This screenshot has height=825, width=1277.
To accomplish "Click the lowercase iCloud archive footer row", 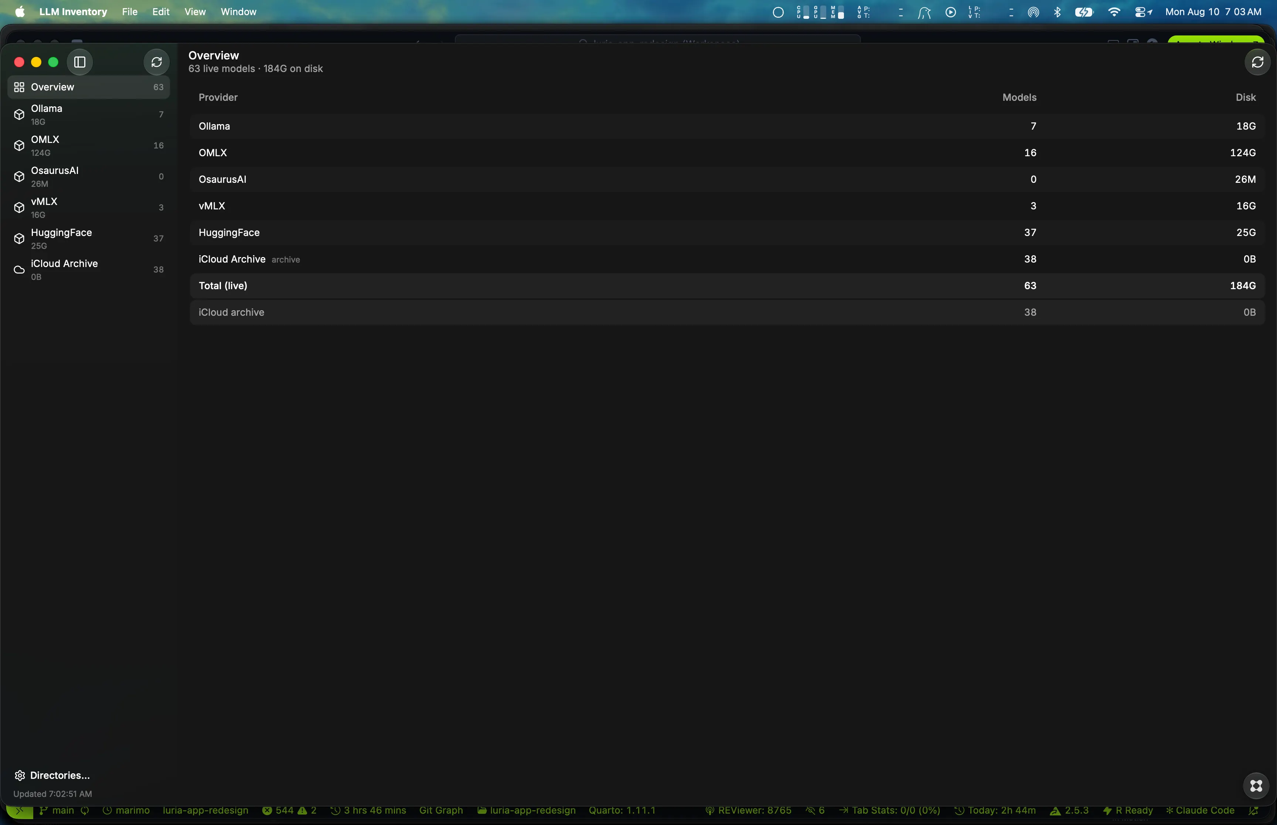I will [727, 312].
